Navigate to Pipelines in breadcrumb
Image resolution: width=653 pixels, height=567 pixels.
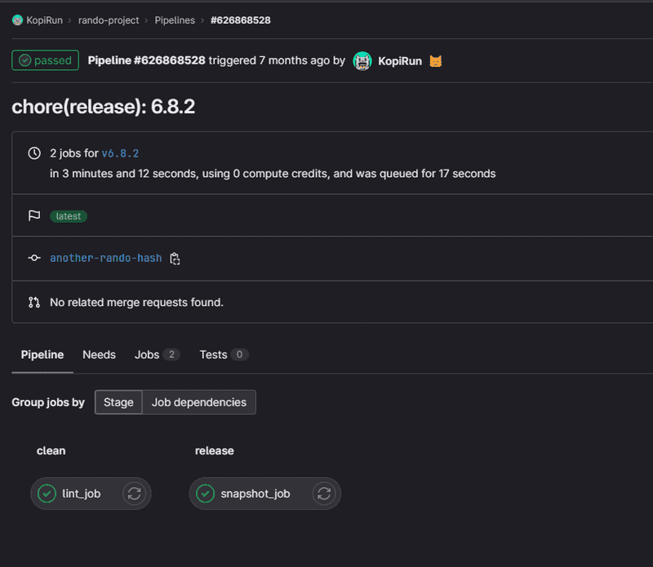point(175,20)
